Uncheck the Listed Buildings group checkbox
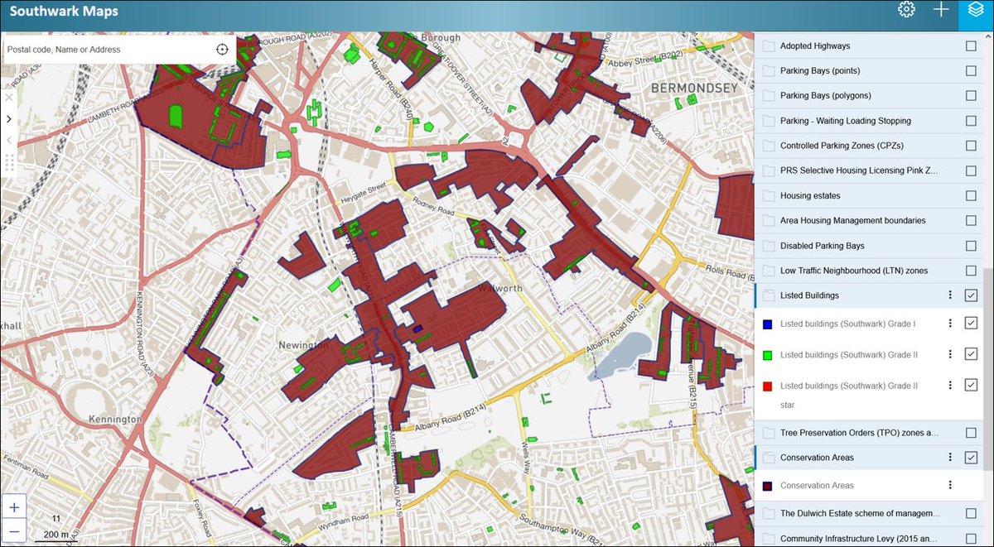Screen dimensions: 994x547 pos(971,295)
